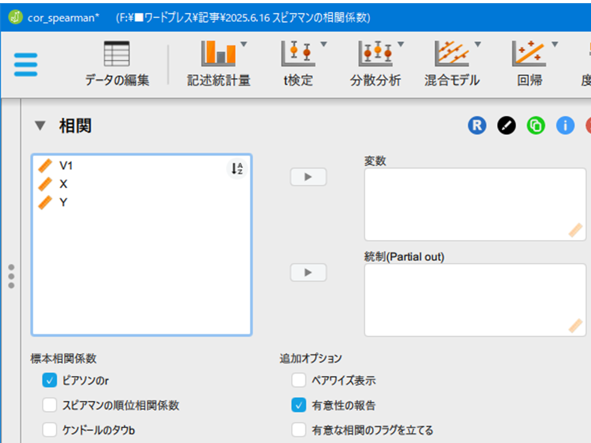Click the JASP app icon in title bar
The image size is (591, 443).
pyautogui.click(x=15, y=17)
